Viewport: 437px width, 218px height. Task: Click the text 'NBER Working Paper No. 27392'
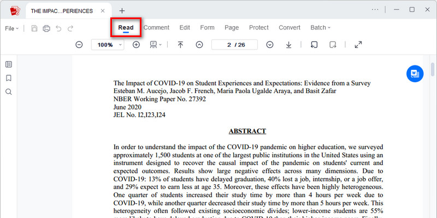[x=160, y=99]
